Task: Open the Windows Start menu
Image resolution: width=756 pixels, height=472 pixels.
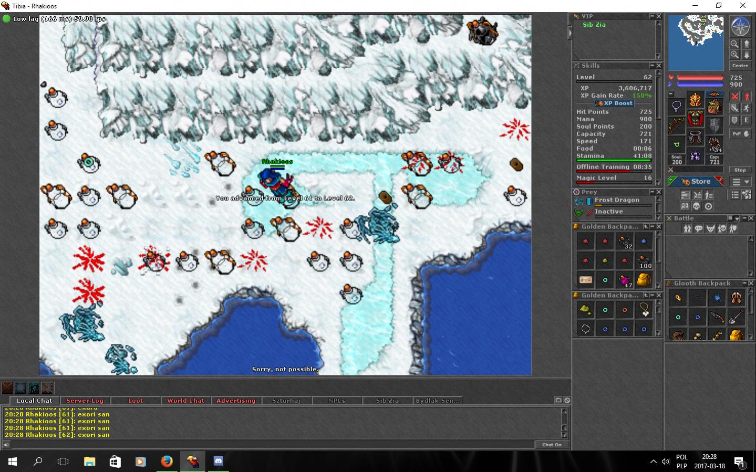Action: tap(13, 461)
